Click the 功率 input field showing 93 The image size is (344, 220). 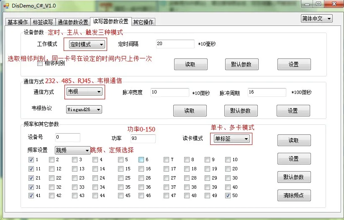143,139
